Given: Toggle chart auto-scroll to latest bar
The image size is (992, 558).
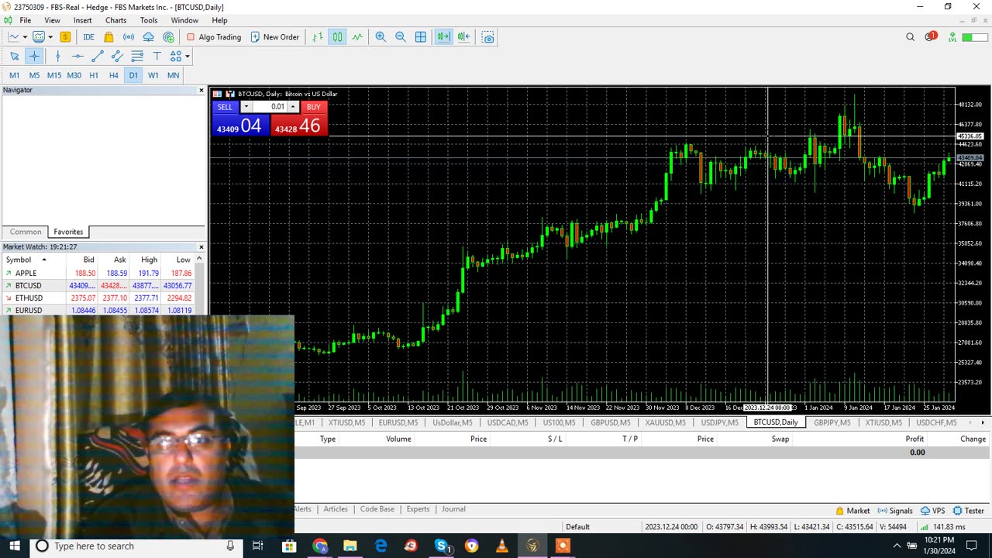Looking at the screenshot, I should tap(443, 37).
